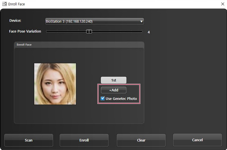Viewport: 227px width, 150px height.
Task: Cancel the face enrollment dialog
Action: [x=197, y=140]
